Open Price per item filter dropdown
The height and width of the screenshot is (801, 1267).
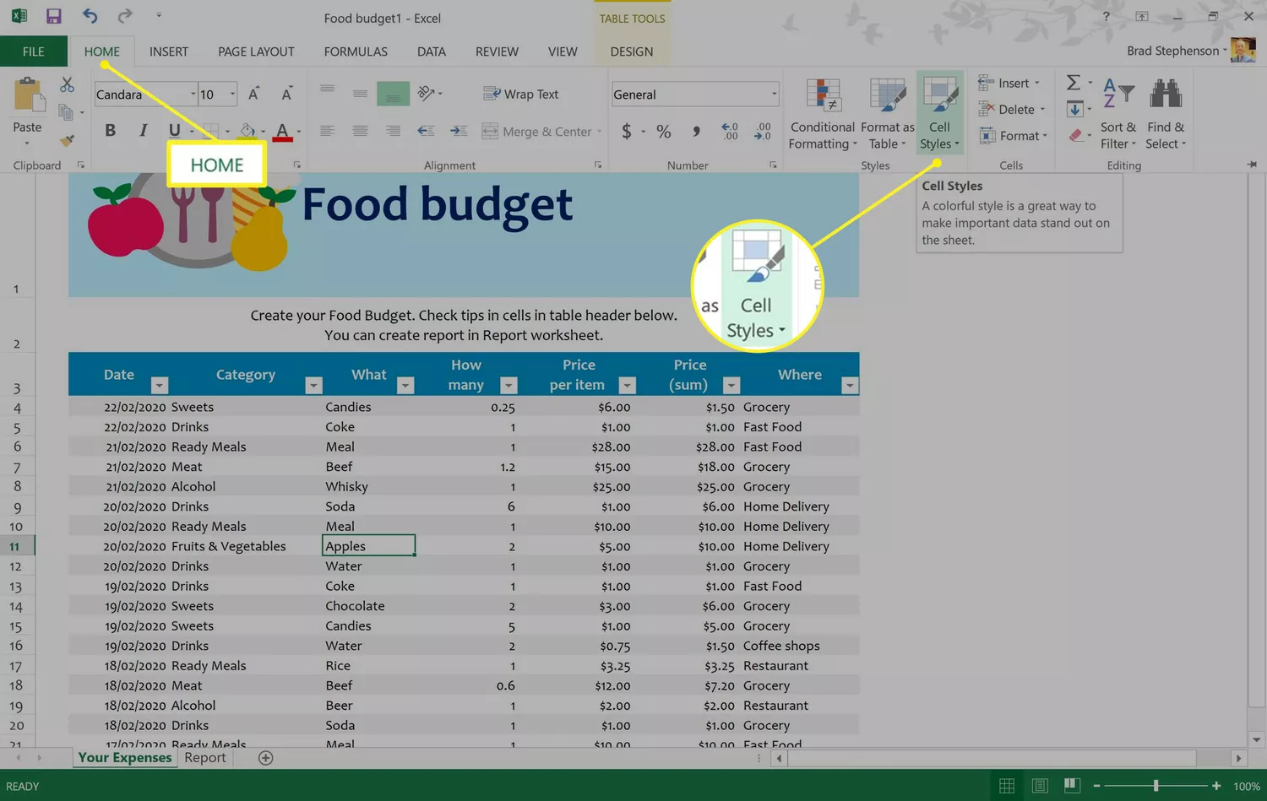point(627,385)
